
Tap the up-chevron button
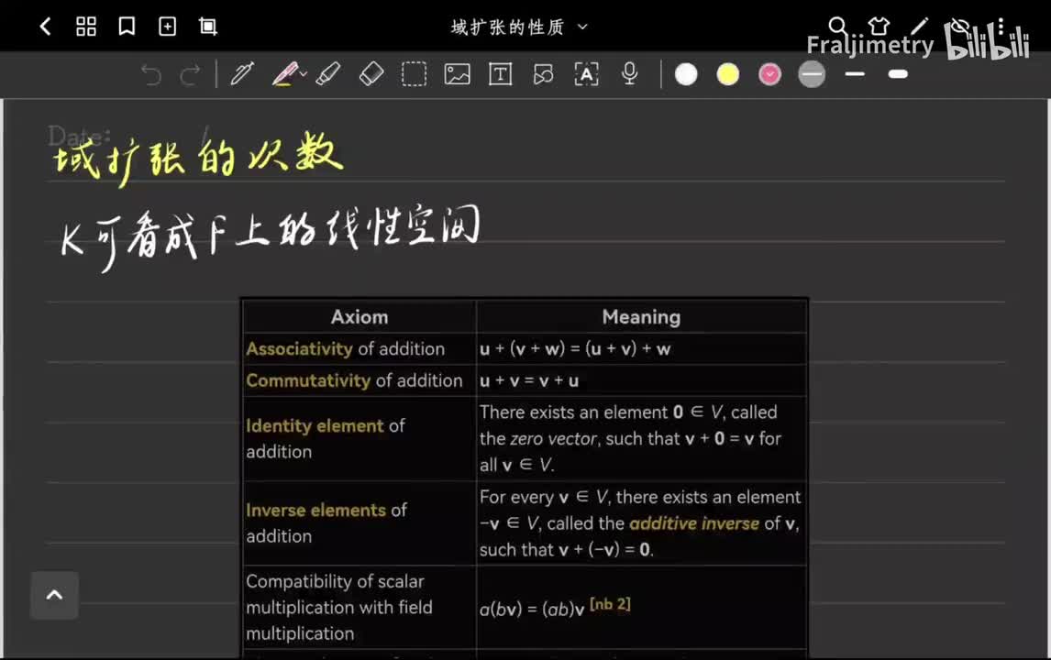point(54,595)
